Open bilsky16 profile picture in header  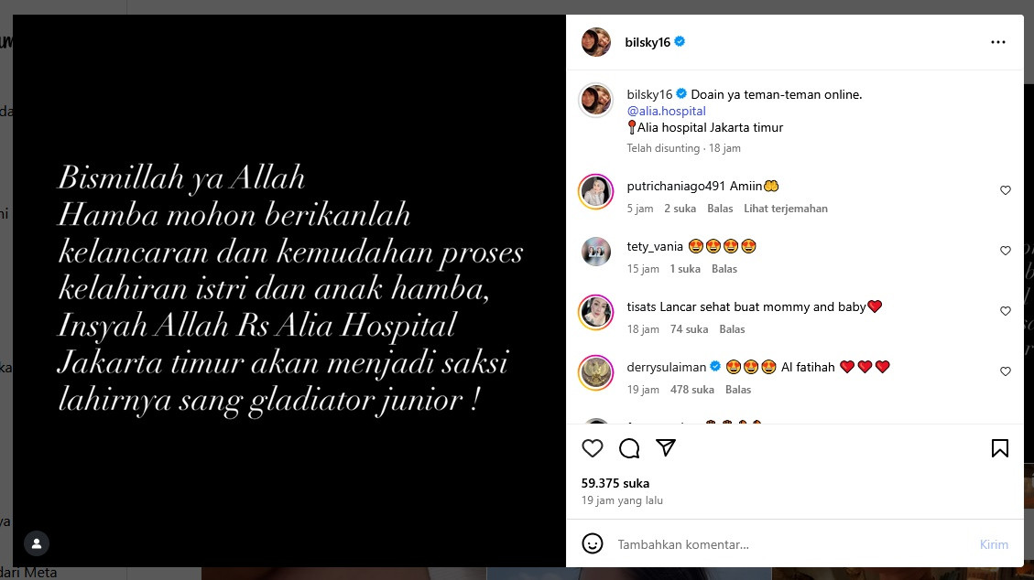point(595,42)
